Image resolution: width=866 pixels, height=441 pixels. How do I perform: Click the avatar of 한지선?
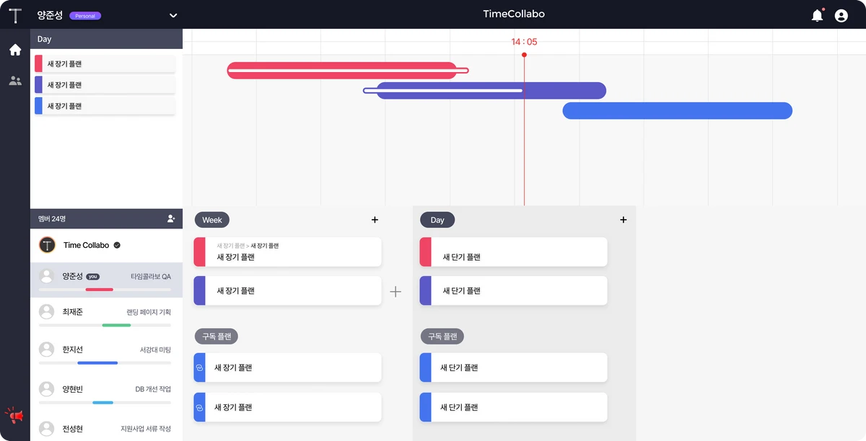[47, 349]
